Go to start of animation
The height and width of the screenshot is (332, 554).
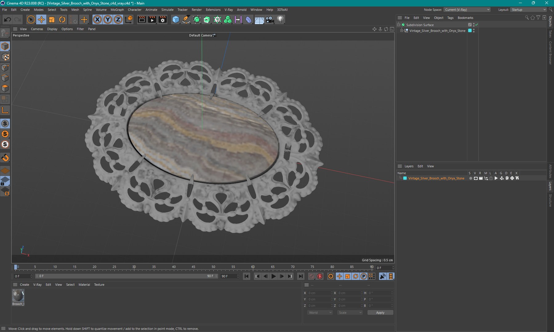[247, 276]
